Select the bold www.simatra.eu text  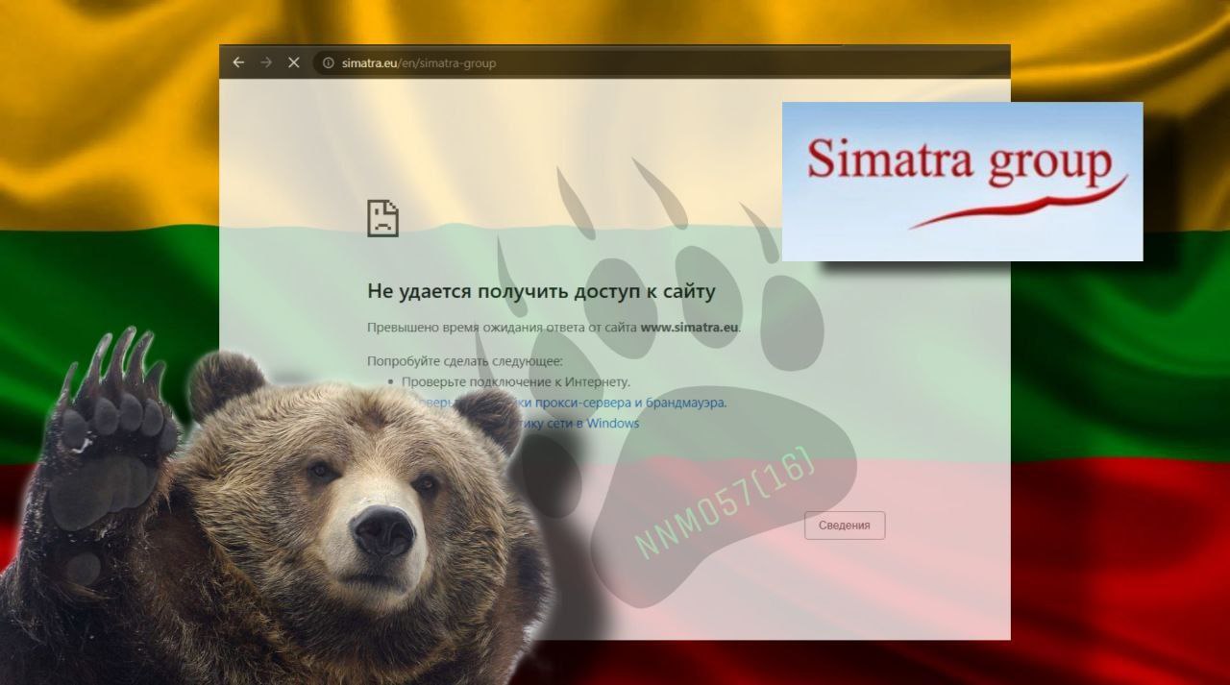click(689, 328)
